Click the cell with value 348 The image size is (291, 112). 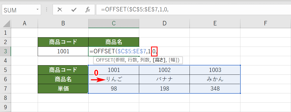coord(215,89)
